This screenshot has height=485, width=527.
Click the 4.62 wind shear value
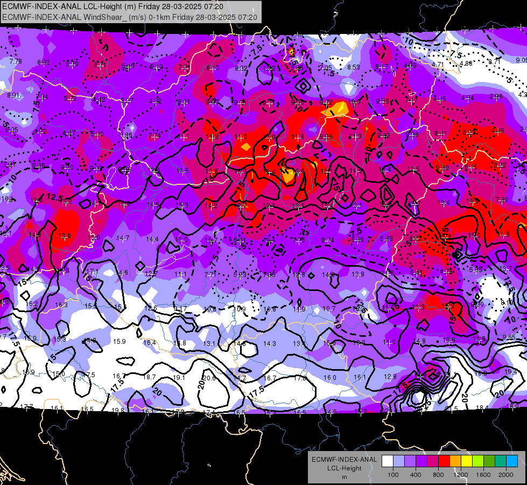click(x=155, y=101)
